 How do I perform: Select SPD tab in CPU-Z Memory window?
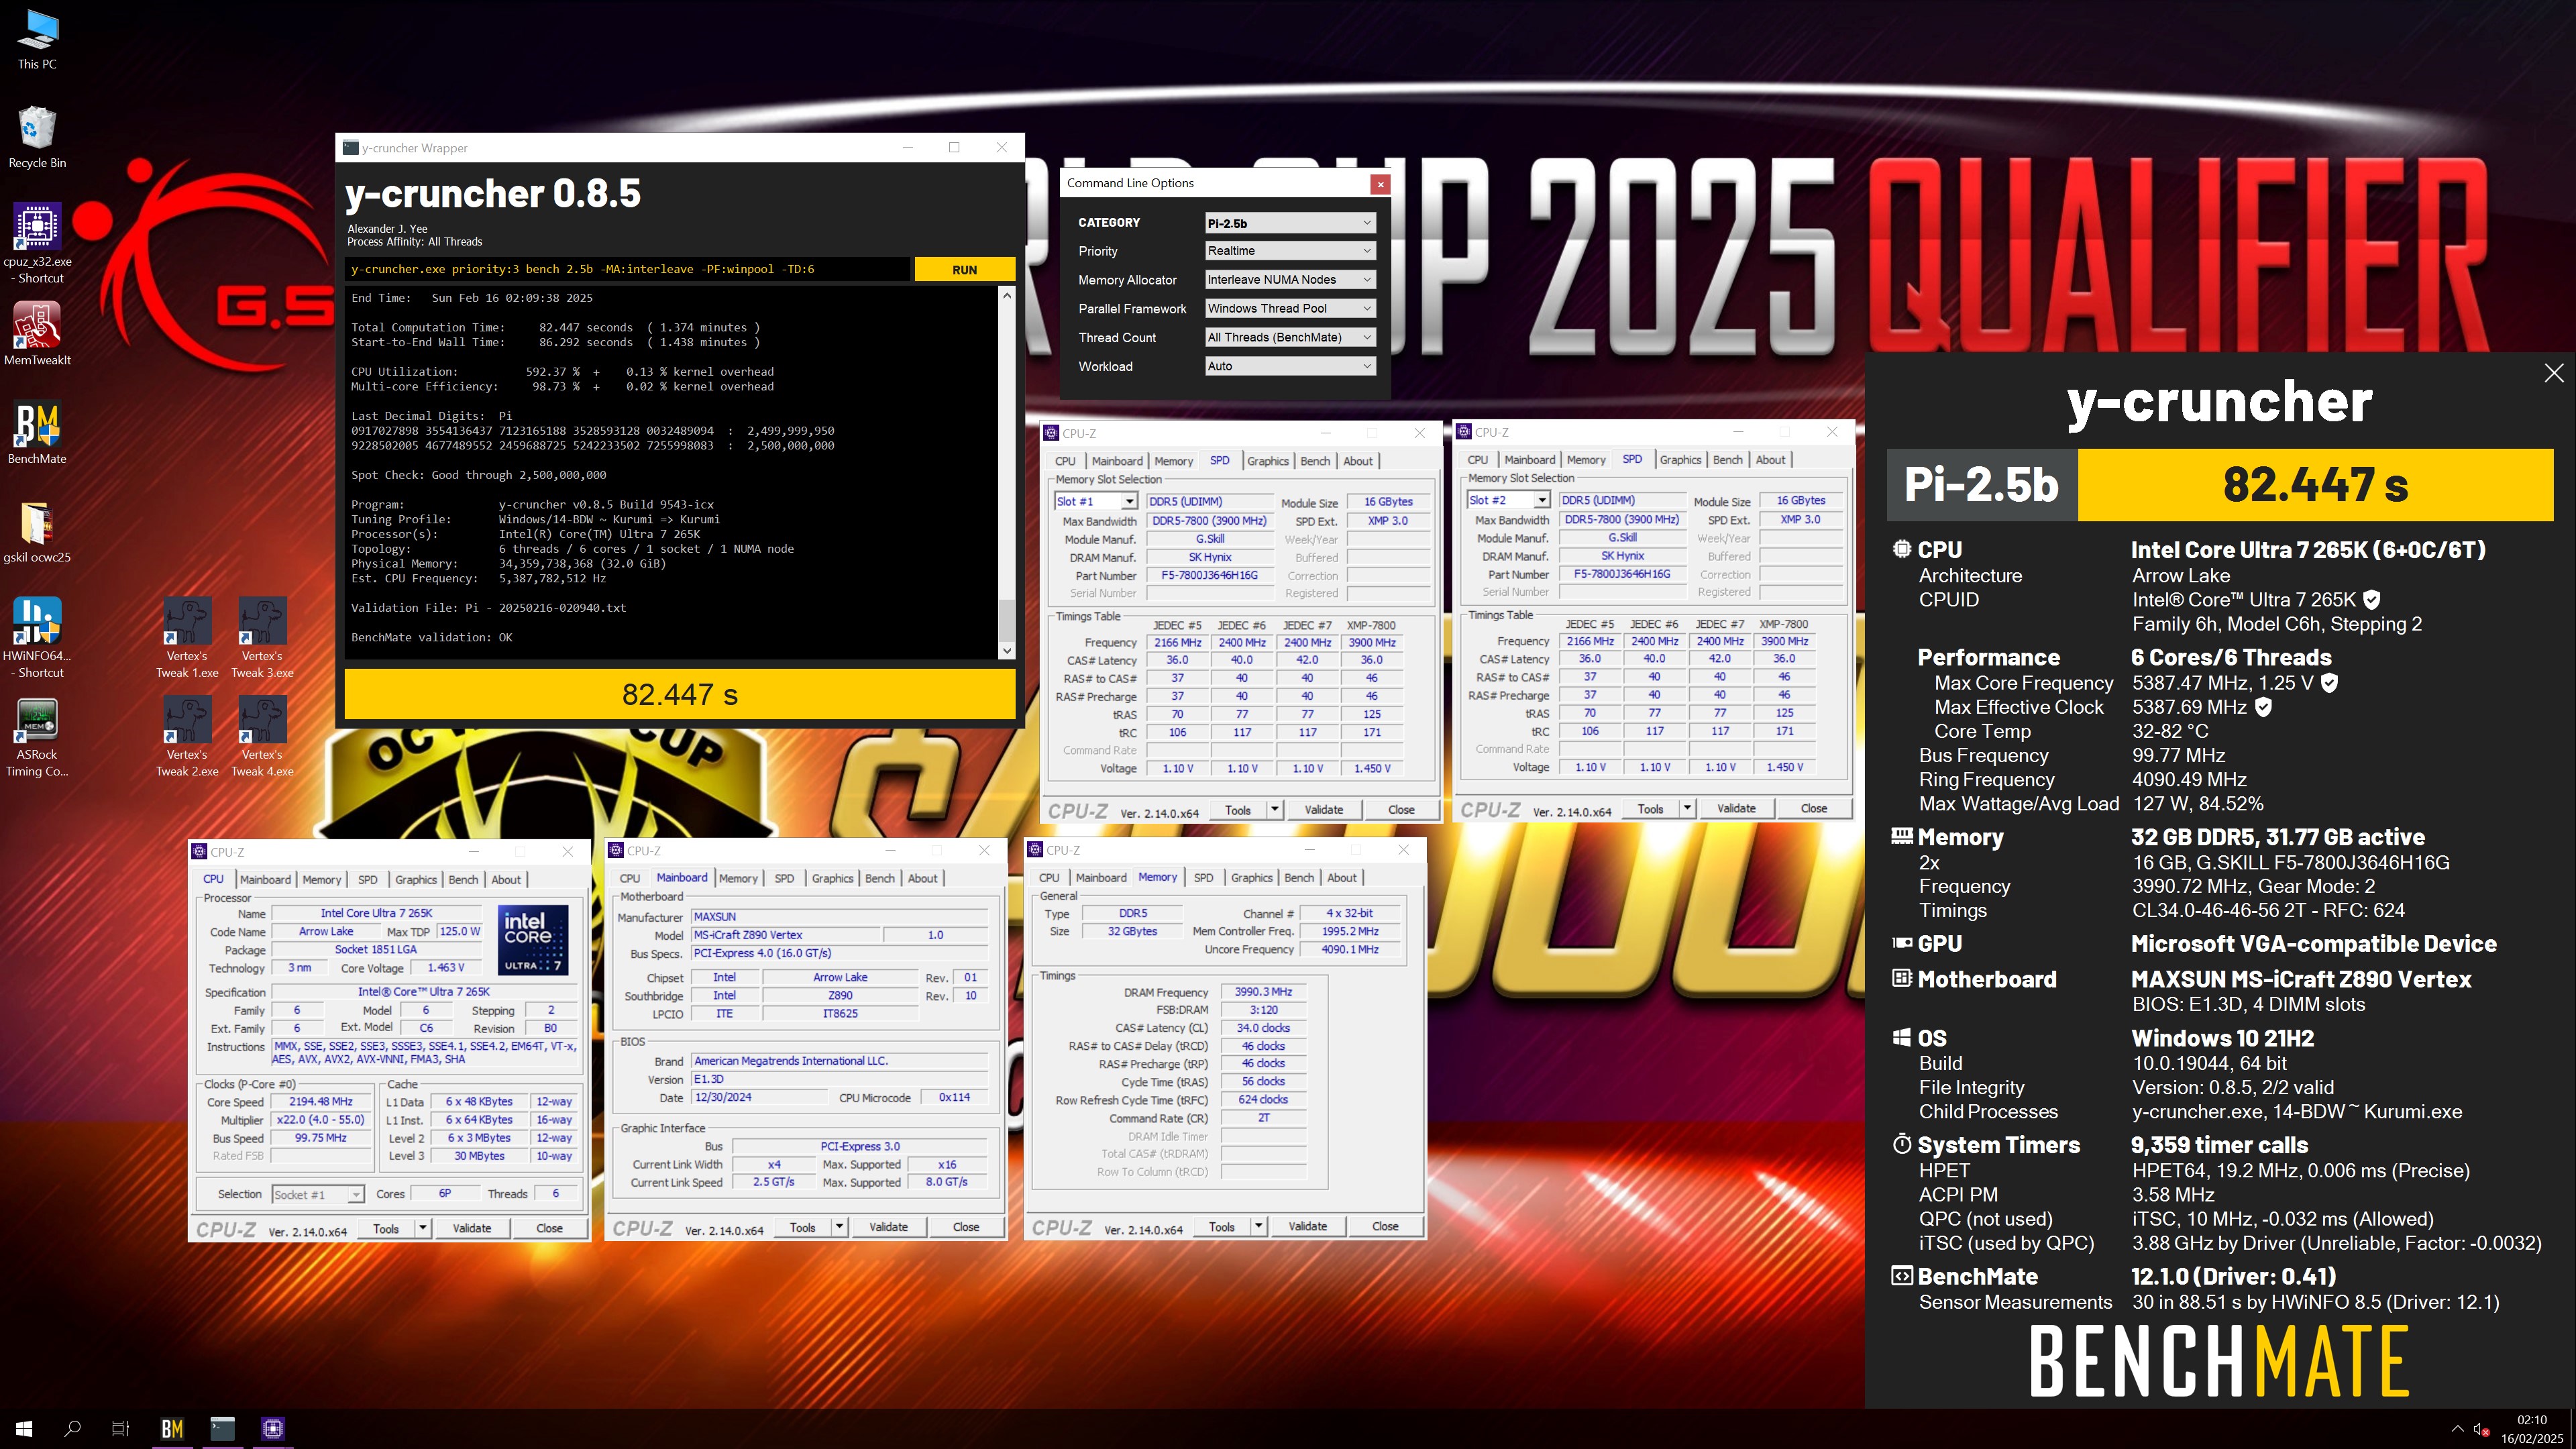(x=1203, y=878)
